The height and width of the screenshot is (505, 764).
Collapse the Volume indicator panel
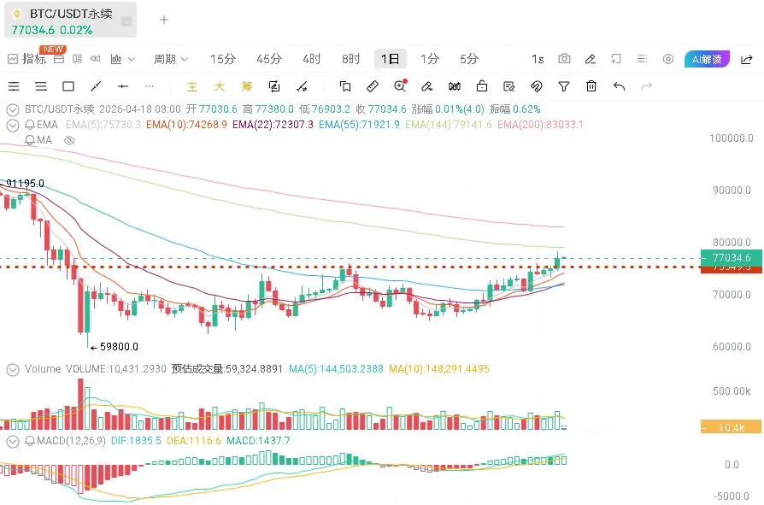(x=13, y=370)
